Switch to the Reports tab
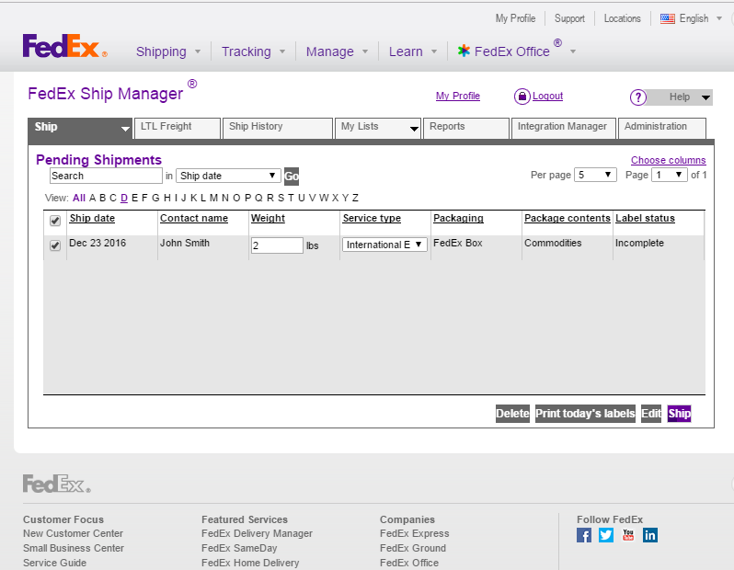734x570 pixels. click(x=465, y=128)
